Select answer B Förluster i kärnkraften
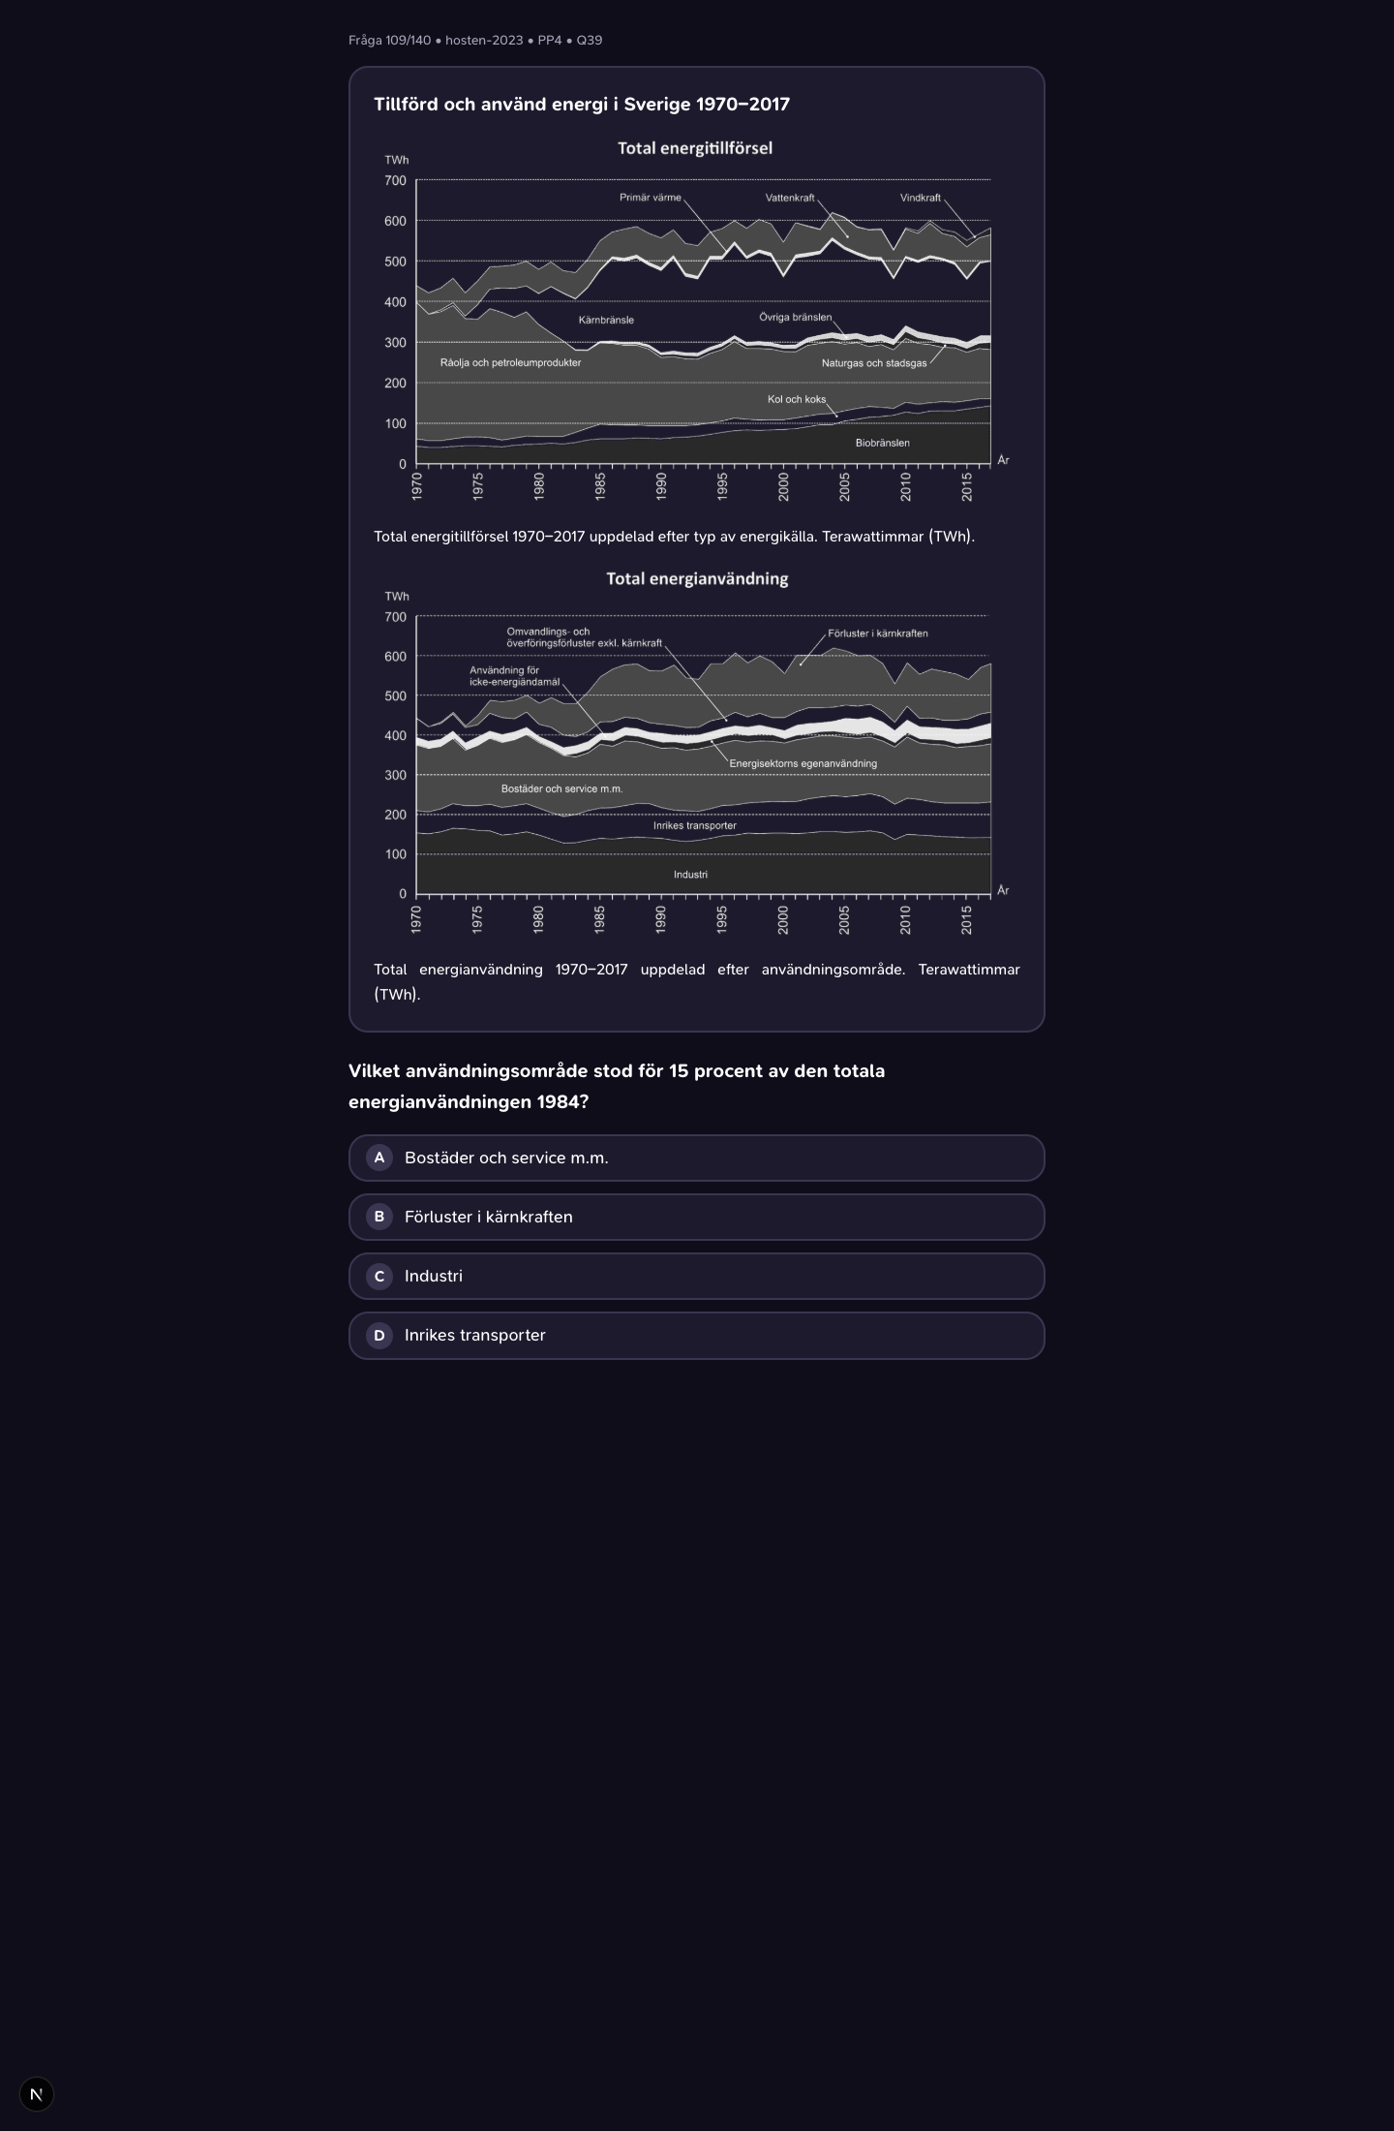This screenshot has height=2131, width=1394. [x=696, y=1217]
